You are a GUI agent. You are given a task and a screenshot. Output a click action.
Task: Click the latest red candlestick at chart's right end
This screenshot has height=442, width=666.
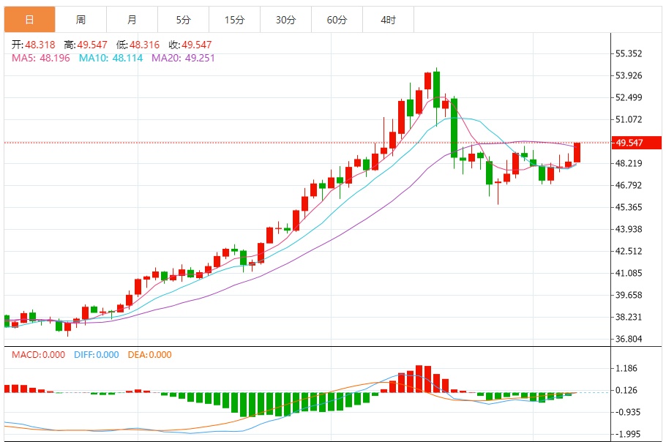pyautogui.click(x=577, y=152)
